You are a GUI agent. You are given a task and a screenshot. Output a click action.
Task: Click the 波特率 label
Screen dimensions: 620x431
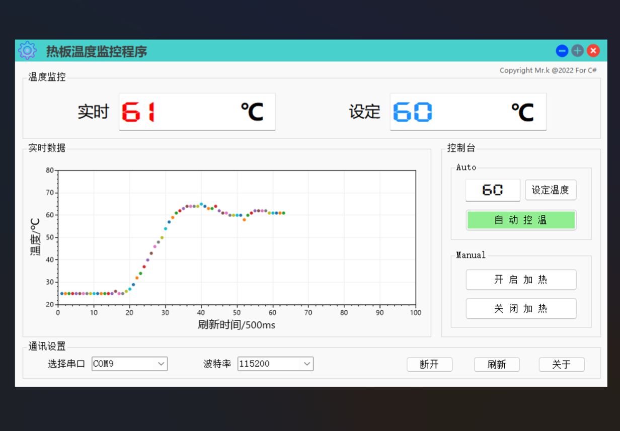point(217,364)
